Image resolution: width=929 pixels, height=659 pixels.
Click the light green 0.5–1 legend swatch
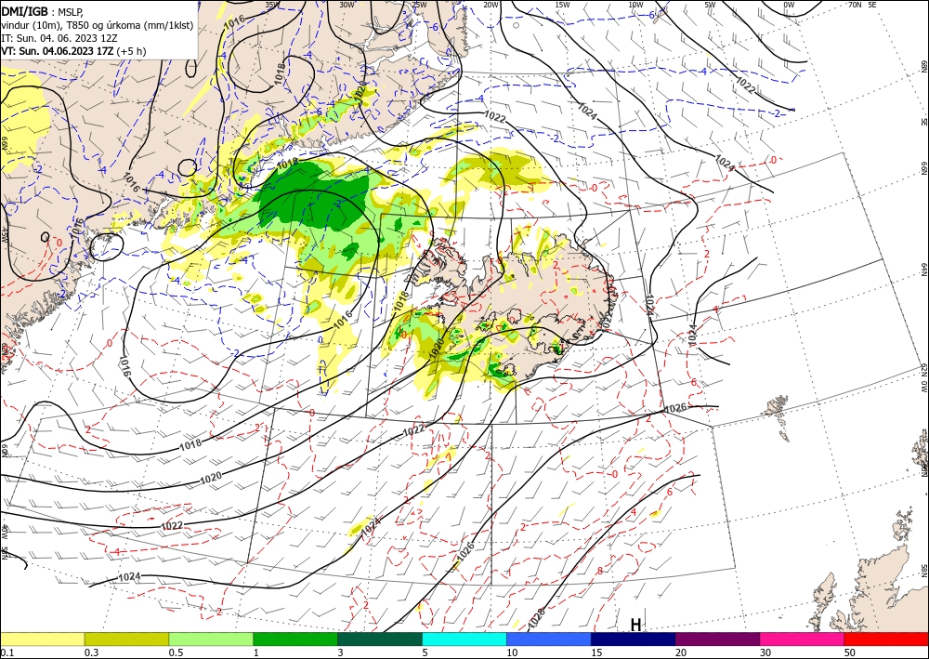pyautogui.click(x=211, y=639)
